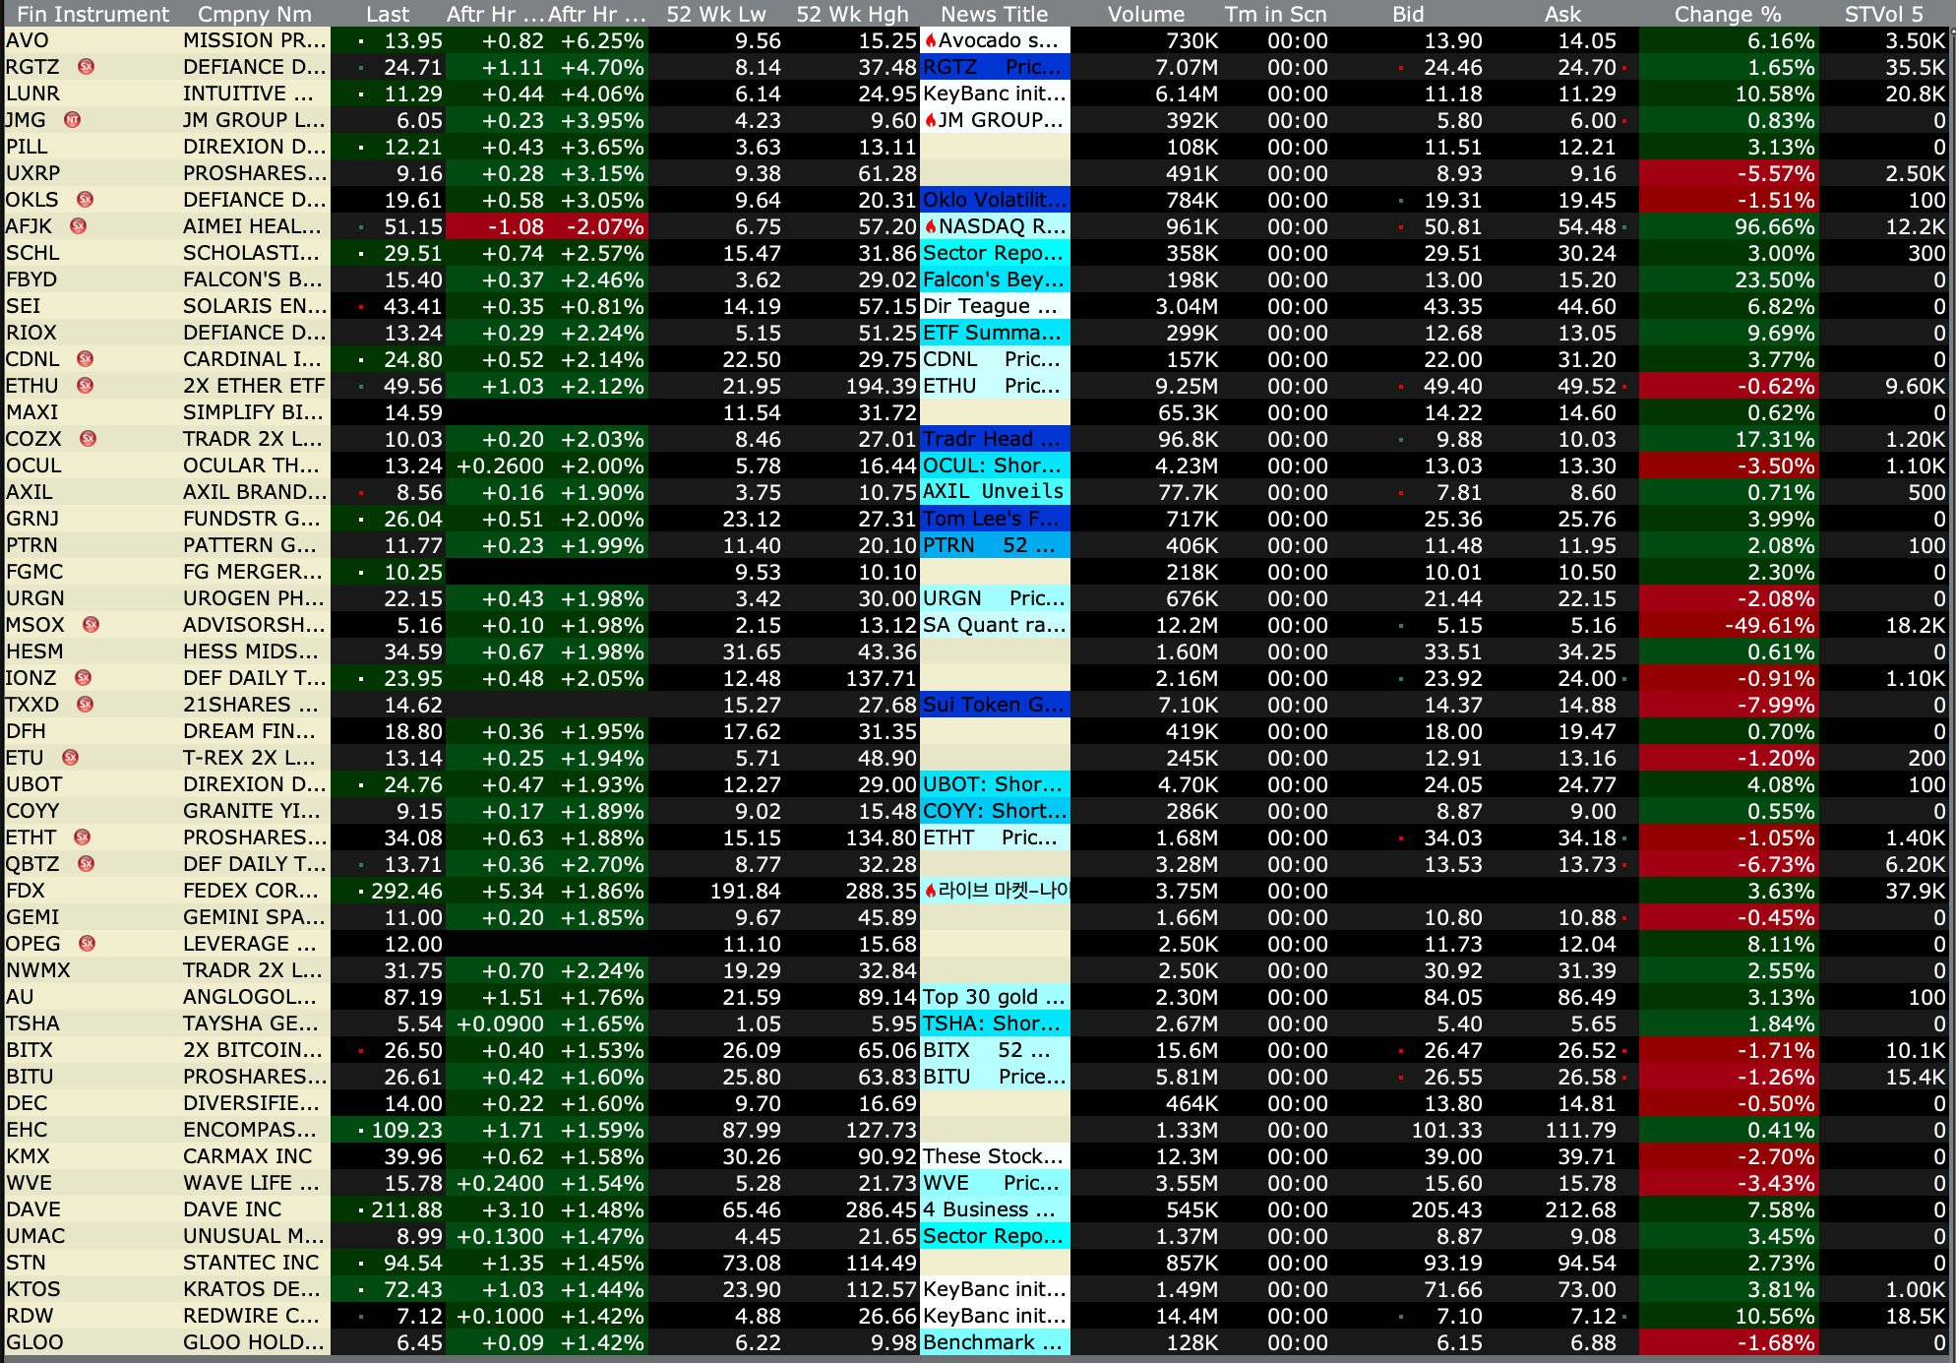Sort by the Volume column header

click(x=1145, y=14)
